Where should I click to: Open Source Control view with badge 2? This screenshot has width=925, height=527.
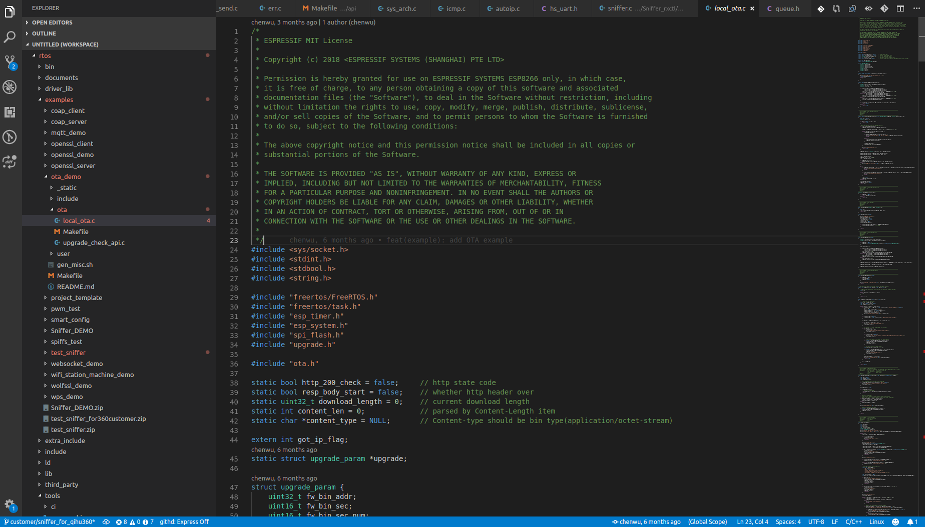(x=10, y=62)
